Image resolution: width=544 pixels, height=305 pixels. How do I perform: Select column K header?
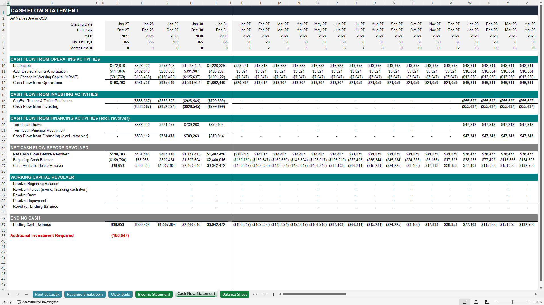click(242, 3)
